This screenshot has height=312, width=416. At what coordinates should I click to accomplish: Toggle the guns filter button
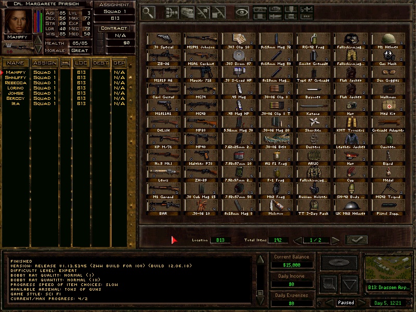coord(259,9)
